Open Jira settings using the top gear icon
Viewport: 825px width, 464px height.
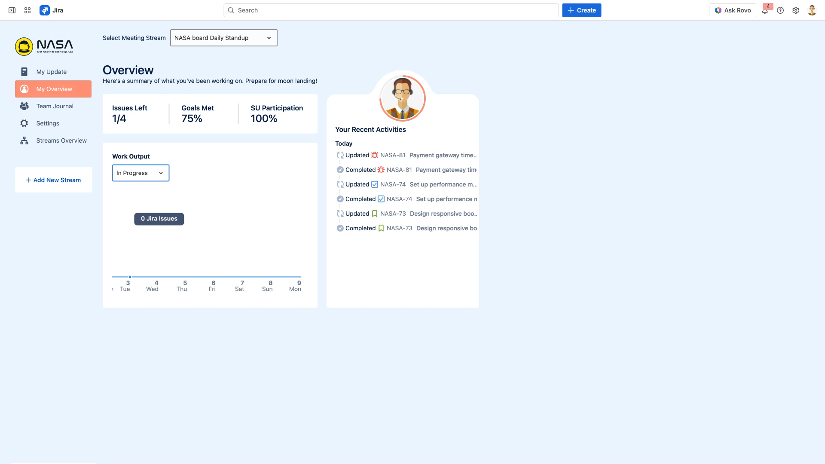pyautogui.click(x=796, y=10)
